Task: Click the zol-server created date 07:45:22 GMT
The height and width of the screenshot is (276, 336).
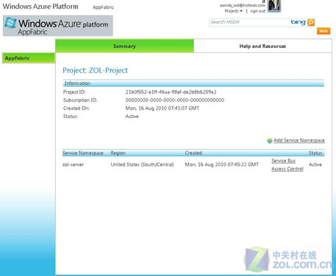Action: click(x=222, y=165)
